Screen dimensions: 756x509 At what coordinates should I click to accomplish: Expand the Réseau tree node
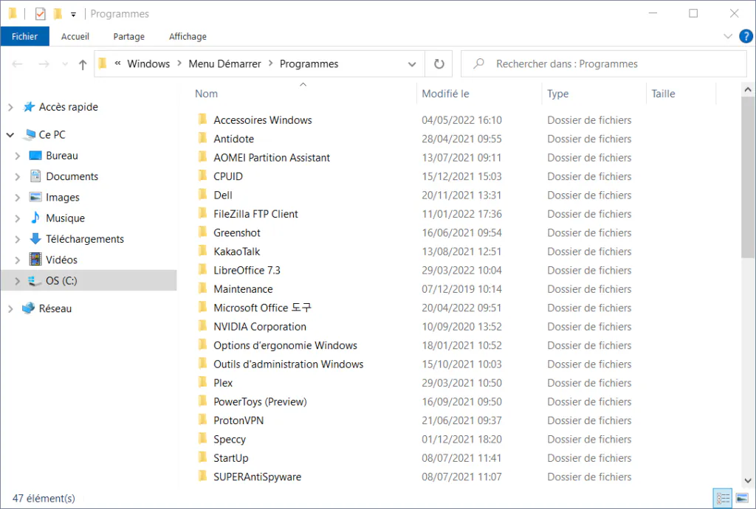(10, 309)
